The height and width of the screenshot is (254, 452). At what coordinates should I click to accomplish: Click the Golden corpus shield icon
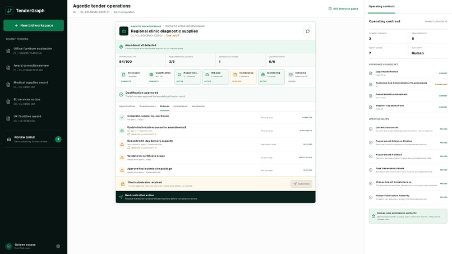[9, 246]
